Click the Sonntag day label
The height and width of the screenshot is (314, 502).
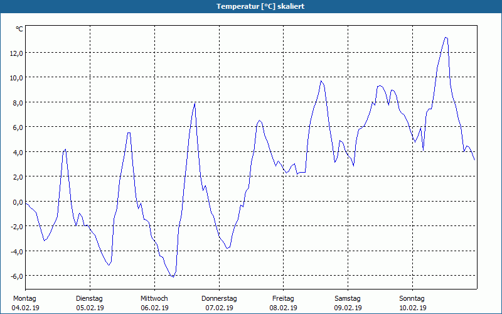pos(412,299)
